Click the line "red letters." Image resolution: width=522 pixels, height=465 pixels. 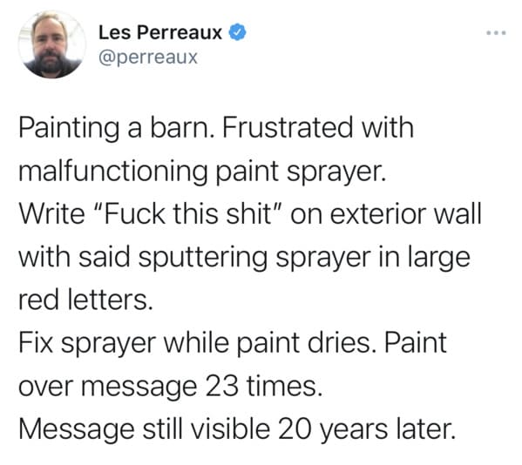tap(85, 300)
